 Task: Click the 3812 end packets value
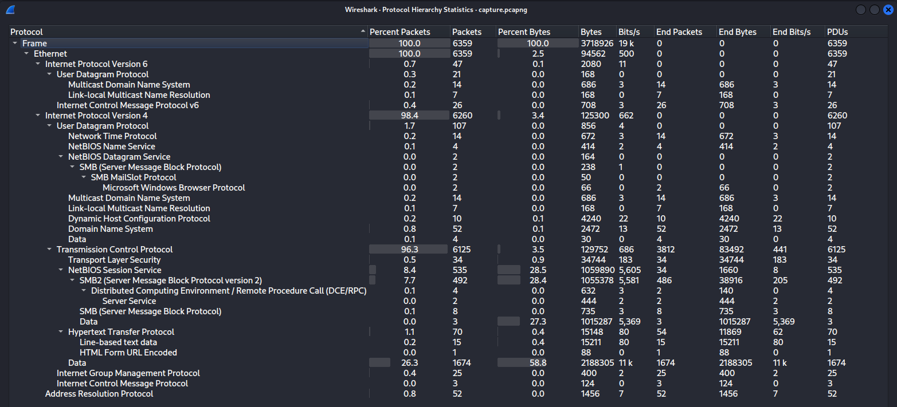(666, 250)
